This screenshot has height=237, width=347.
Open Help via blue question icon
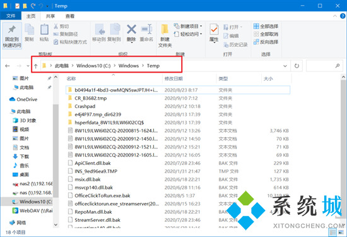coord(343,16)
